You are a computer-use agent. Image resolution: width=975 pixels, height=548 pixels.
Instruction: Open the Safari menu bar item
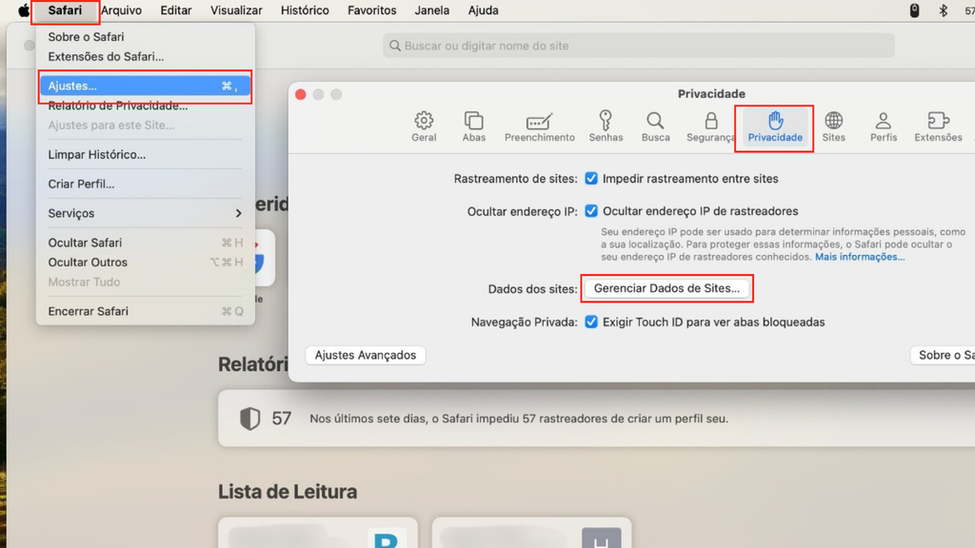click(65, 10)
